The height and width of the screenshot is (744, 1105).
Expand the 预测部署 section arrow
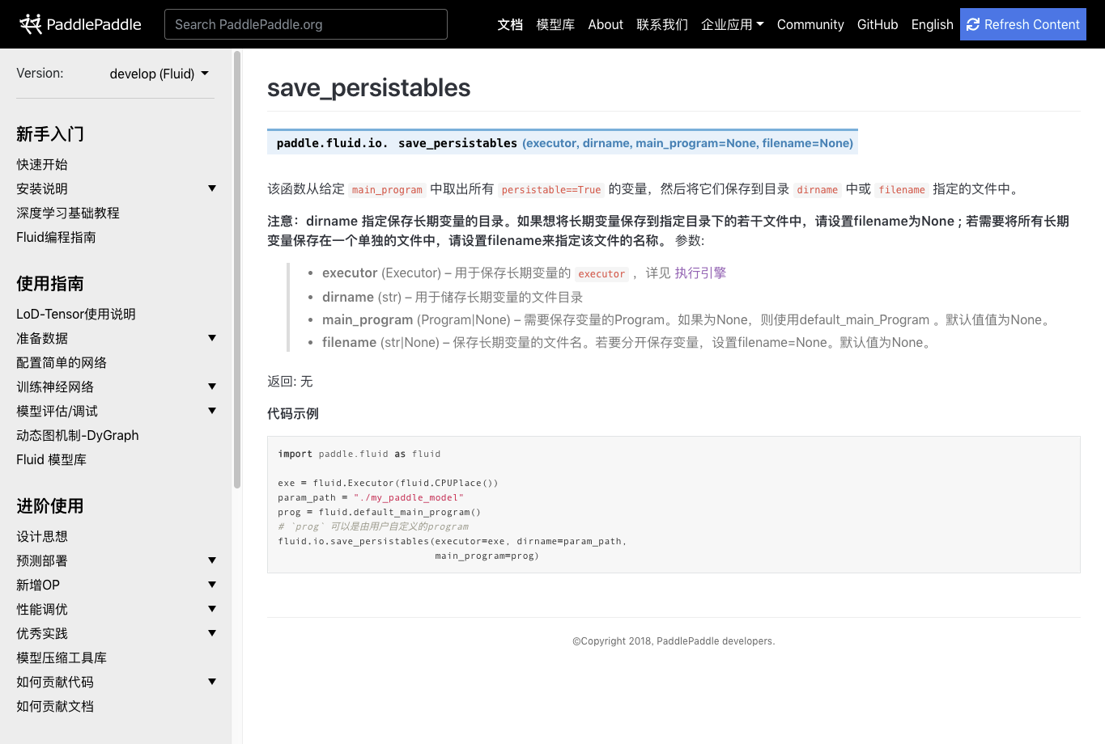(212, 560)
